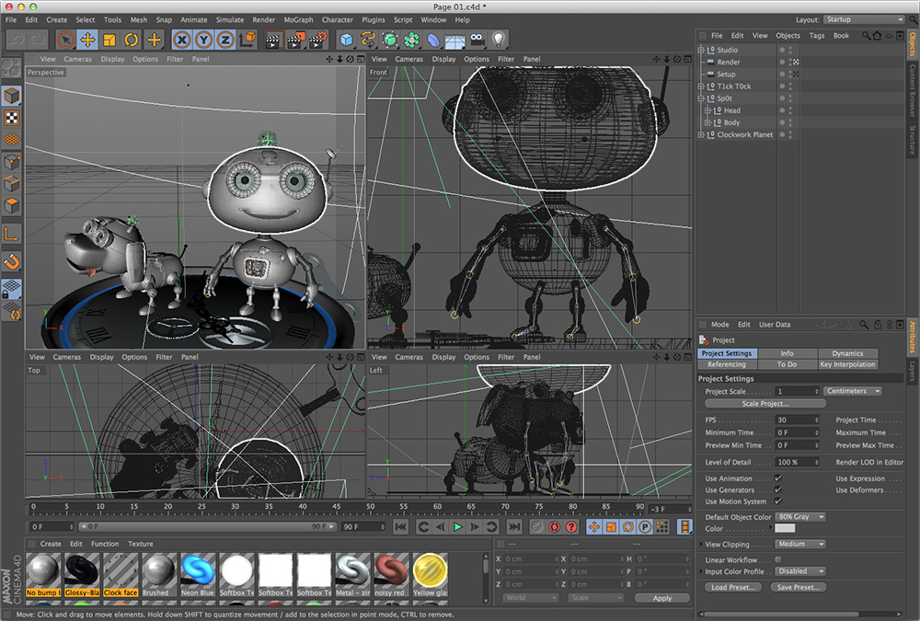The image size is (920, 621).
Task: Switch to Edges mode in left sidebar
Action: point(12,184)
